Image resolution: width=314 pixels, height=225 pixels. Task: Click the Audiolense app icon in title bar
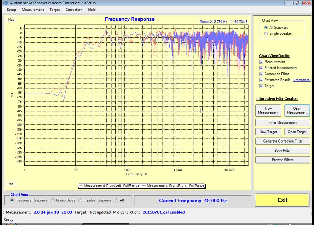[6, 3]
